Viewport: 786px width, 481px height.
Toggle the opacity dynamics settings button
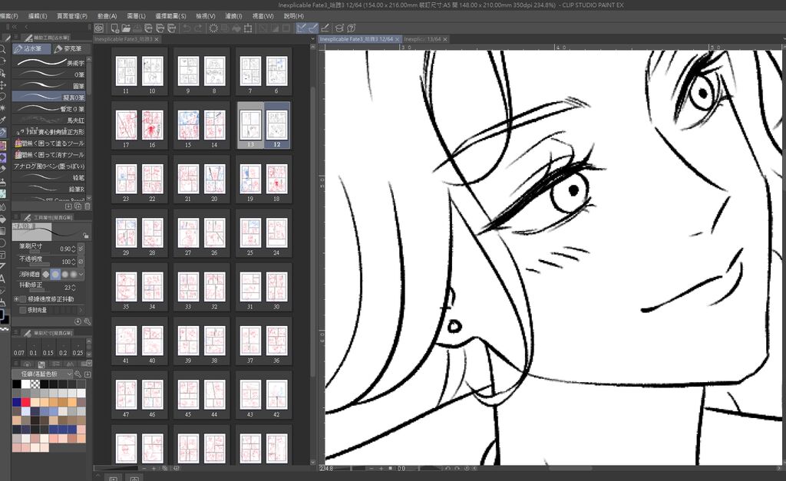[81, 262]
